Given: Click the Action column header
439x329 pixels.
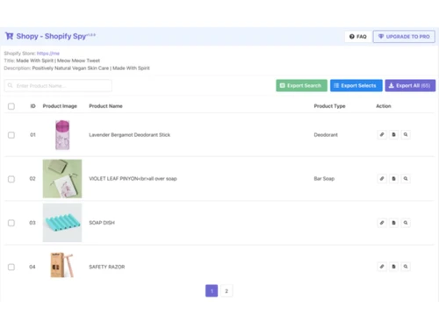Looking at the screenshot, I should point(384,106).
